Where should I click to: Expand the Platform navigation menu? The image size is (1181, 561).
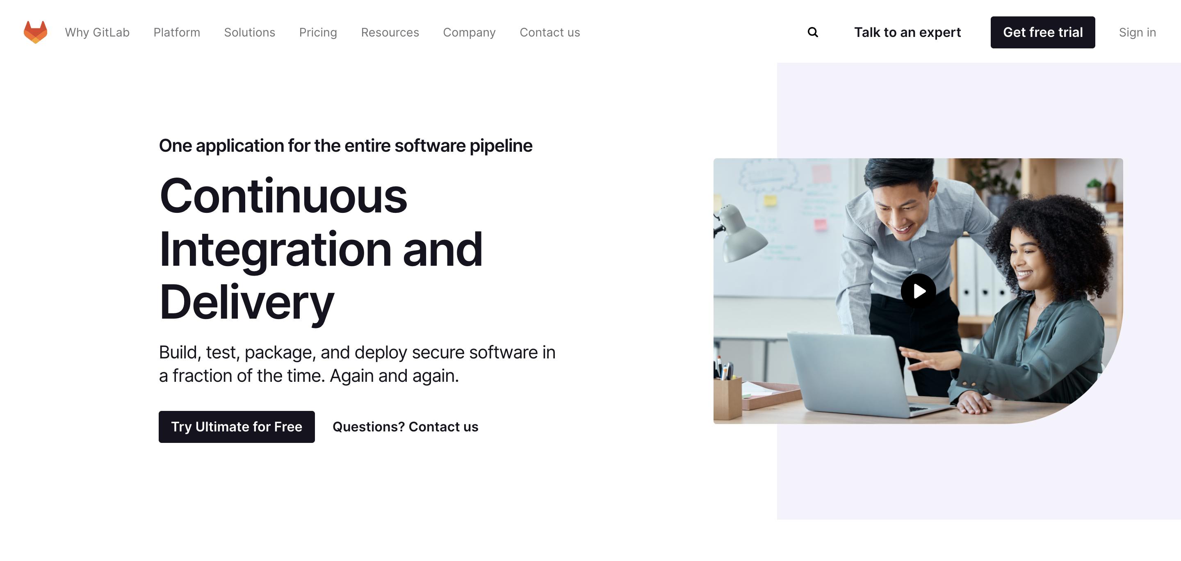[x=176, y=32]
